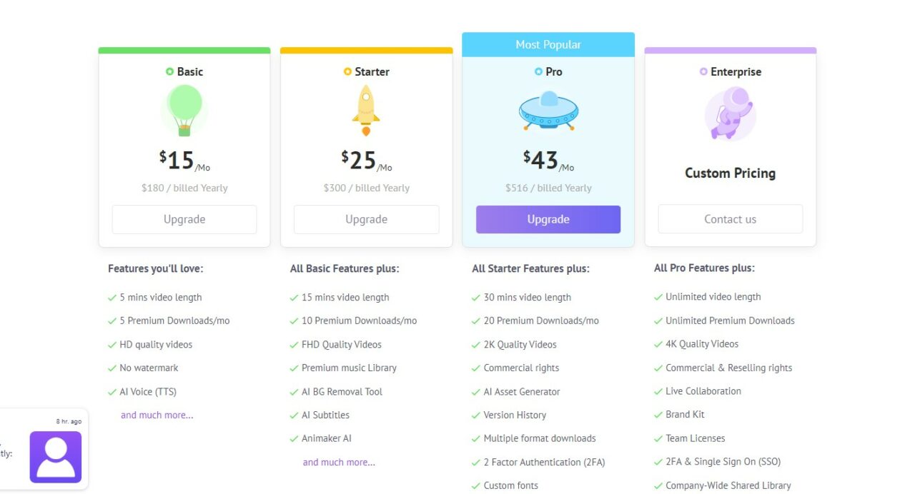Open the chat widget avatar at bottom left
Screen dimensions: 915x494
point(55,457)
